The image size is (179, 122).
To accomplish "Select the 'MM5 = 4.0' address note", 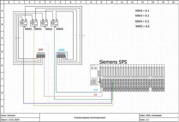I will point(142,26).
